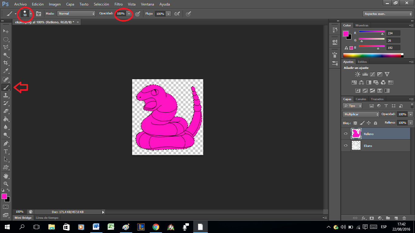Select the Polygonal Lasso tool
This screenshot has height=233, width=415.
point(6,47)
